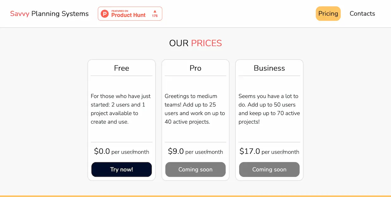The image size is (391, 197).
Task: Select the Business plan card title
Action: pos(269,68)
